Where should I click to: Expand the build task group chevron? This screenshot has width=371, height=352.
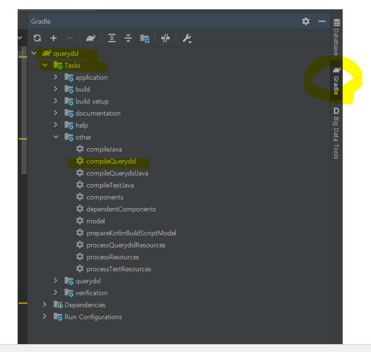(x=55, y=89)
